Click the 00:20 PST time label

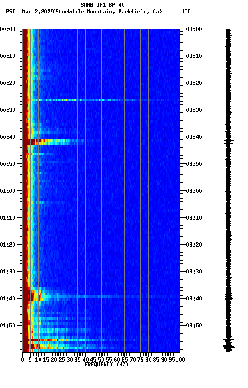[x=8, y=83]
